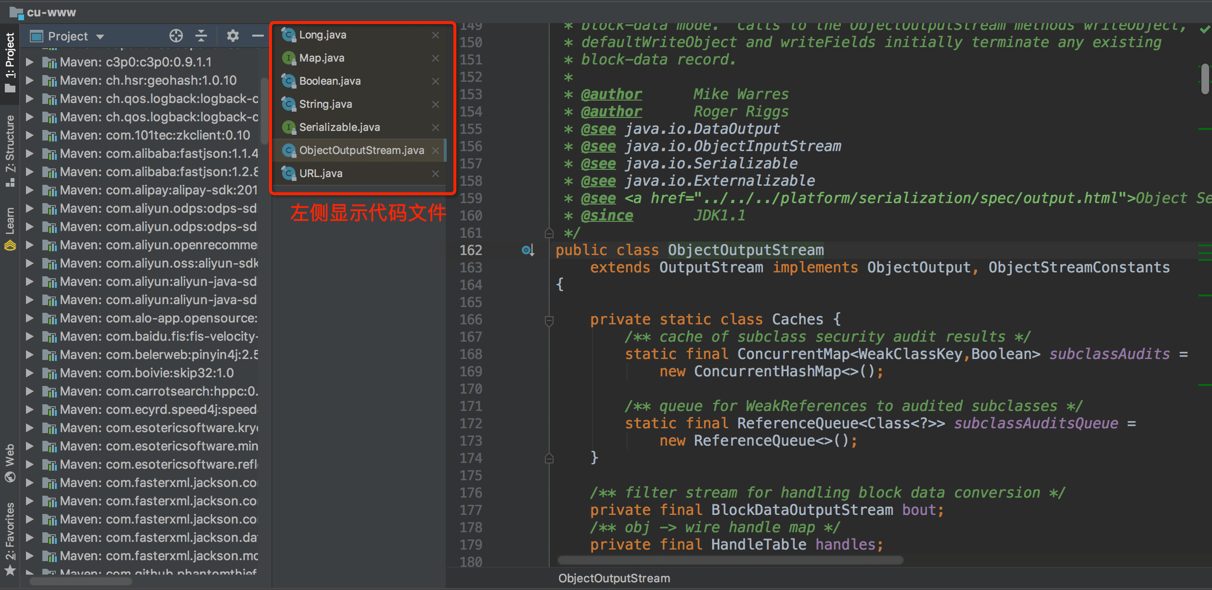Close the Long.java tab
Screen dimensions: 1212x590
pyautogui.click(x=435, y=35)
